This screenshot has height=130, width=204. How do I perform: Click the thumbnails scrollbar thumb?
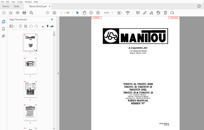pyautogui.click(x=54, y=35)
